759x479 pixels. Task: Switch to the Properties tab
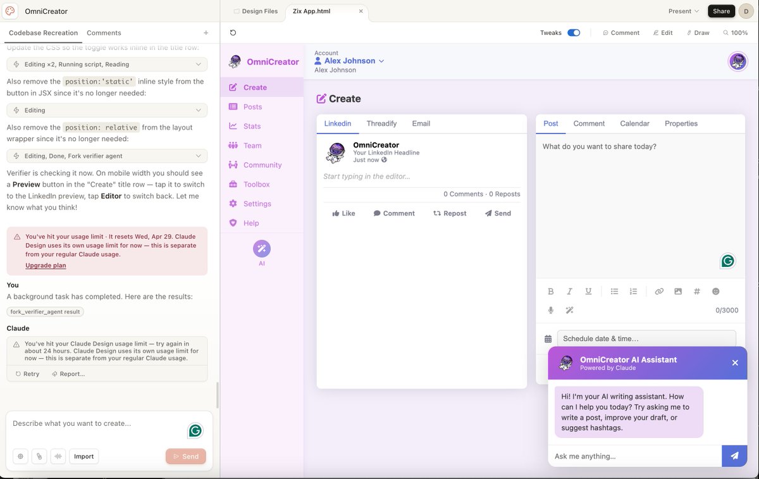(x=681, y=123)
